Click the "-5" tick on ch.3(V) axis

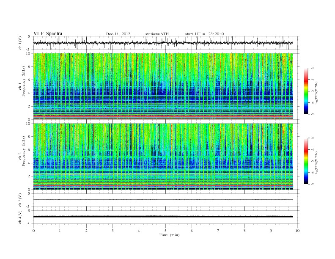pos(29,207)
